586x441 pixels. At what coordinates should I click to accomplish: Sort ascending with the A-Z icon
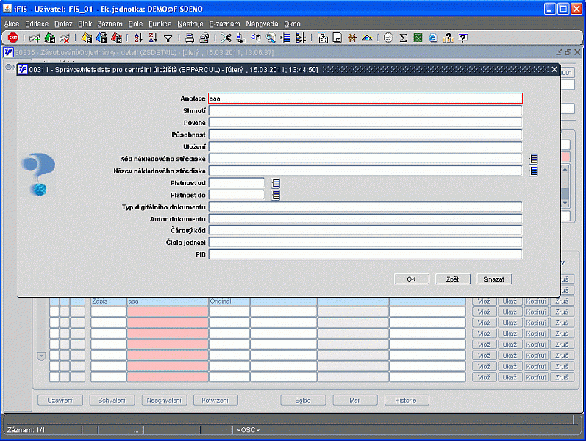(x=138, y=37)
